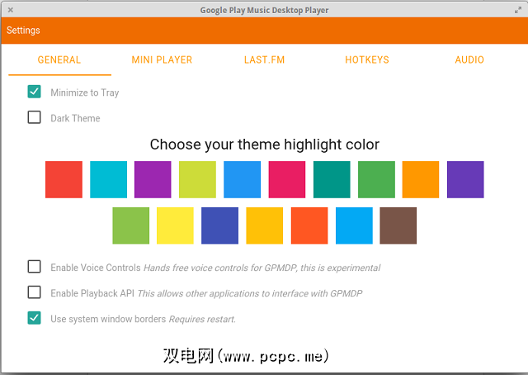Open the Last.fm tab
Viewport: 528px width, 375px height.
tap(265, 60)
